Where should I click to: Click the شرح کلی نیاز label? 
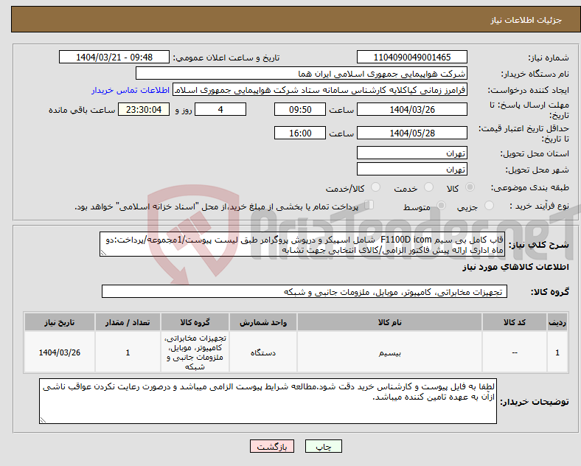(538, 245)
